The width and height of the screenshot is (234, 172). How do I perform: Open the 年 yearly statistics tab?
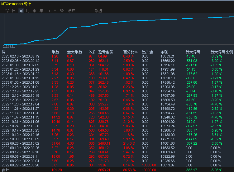tap(41, 11)
